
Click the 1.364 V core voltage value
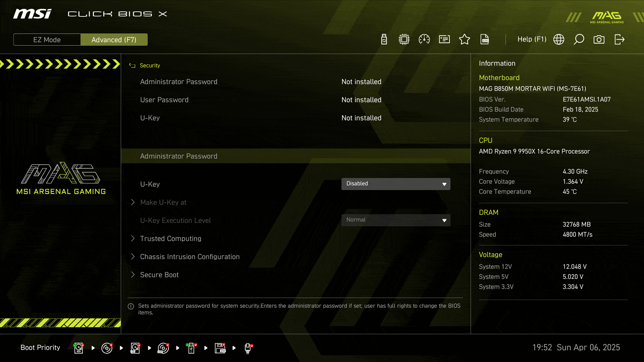click(x=573, y=182)
